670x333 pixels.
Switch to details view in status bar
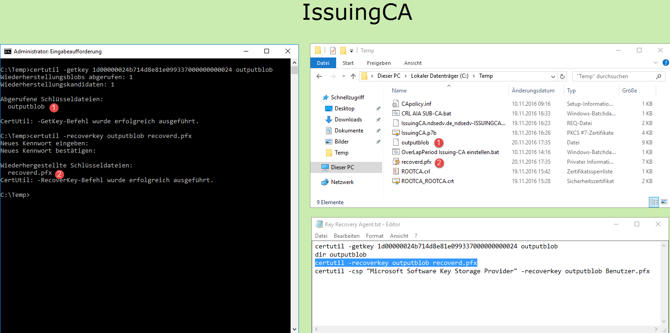click(653, 202)
